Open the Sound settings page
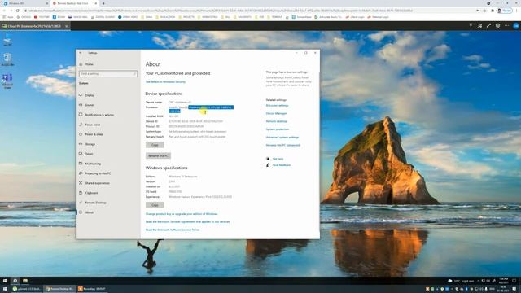Screen dimensions: 521x293 pos(89,105)
